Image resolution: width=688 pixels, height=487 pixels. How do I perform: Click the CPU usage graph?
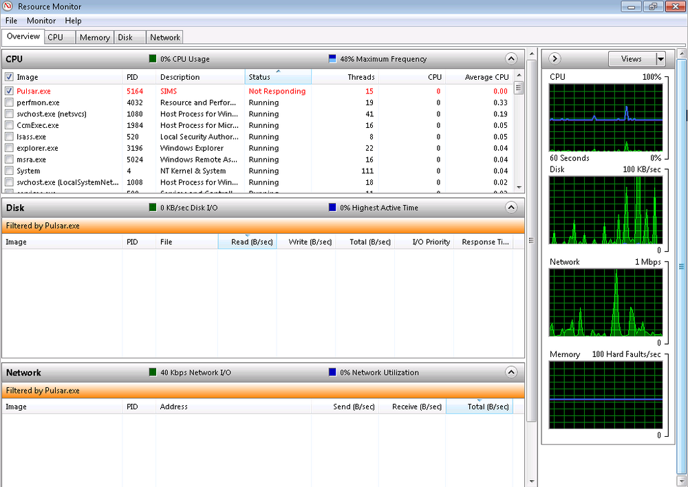click(605, 118)
